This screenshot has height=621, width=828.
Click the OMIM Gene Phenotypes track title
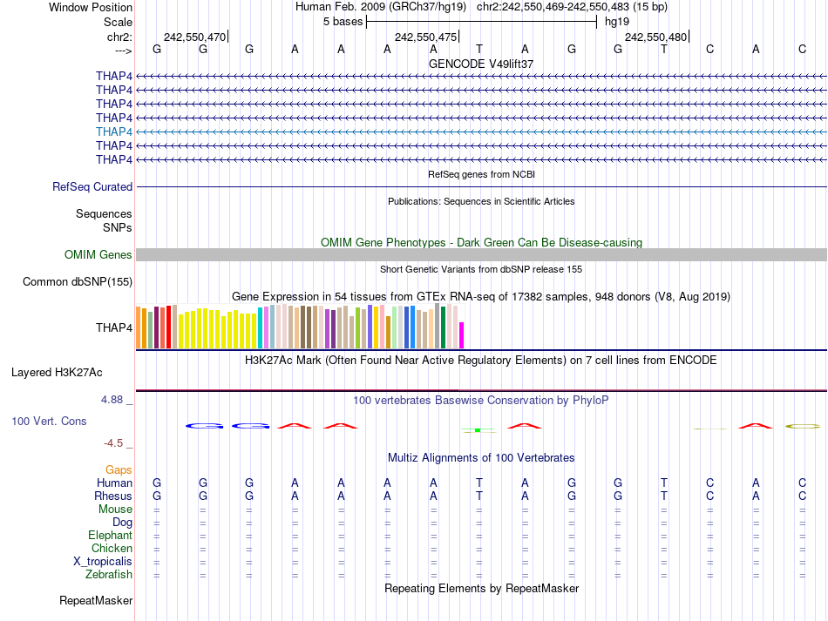482,243
